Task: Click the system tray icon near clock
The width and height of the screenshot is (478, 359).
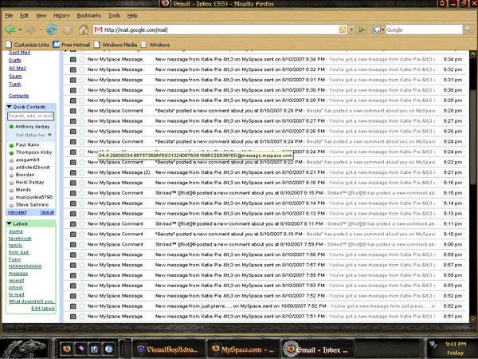Action: pyautogui.click(x=433, y=345)
